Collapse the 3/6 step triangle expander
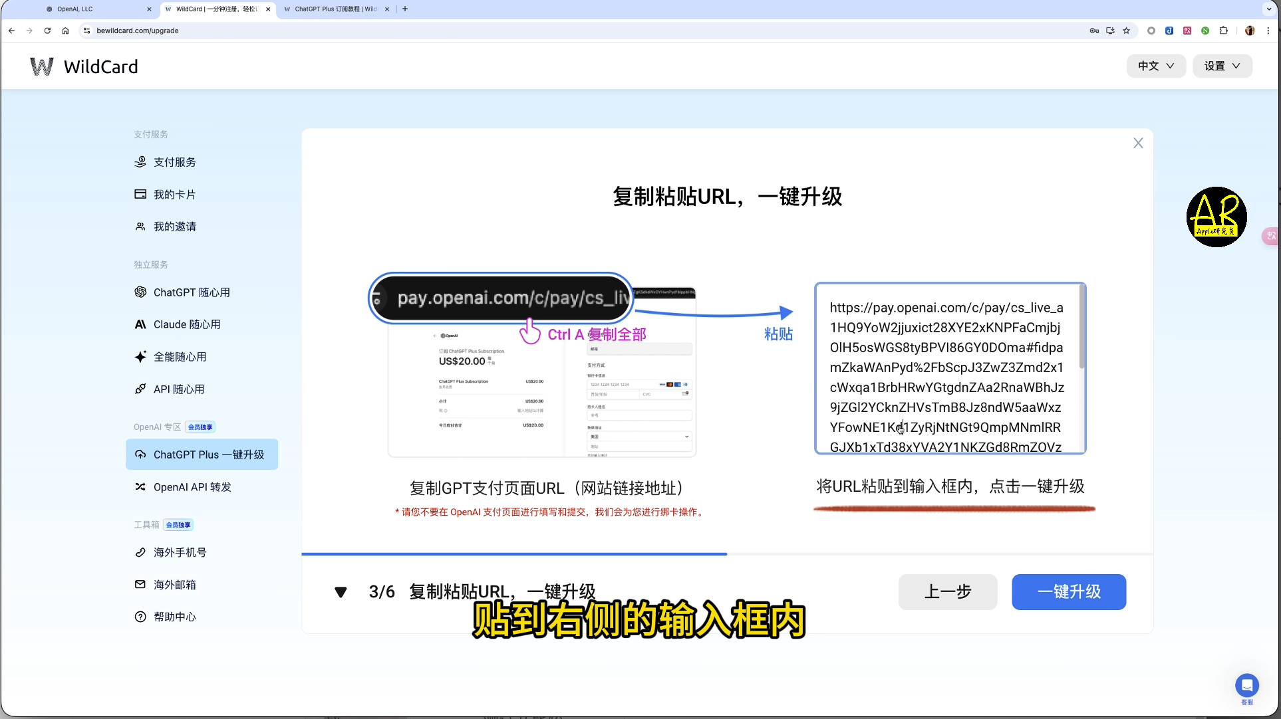1281x719 pixels. 341,592
